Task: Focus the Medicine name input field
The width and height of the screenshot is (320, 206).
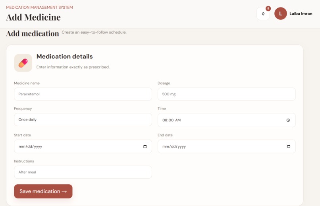Action: [x=83, y=94]
